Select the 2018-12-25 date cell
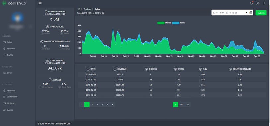Viewport: 270px width, 126px height. (91, 80)
